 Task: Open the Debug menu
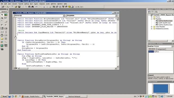(x=27, y=4)
